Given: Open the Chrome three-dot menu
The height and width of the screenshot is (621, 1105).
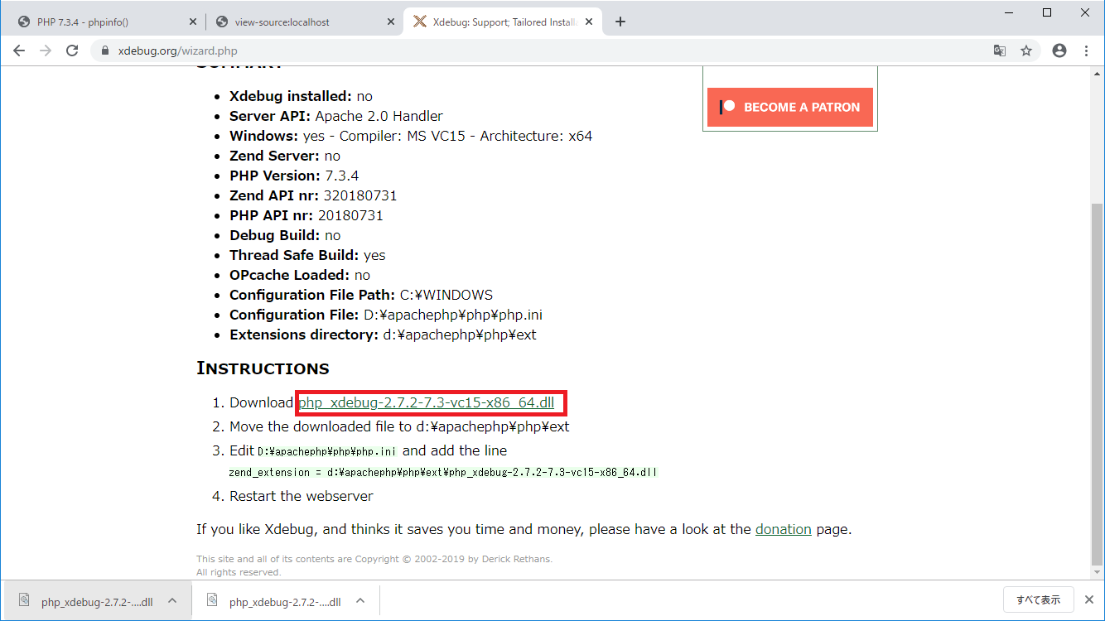Looking at the screenshot, I should pyautogui.click(x=1086, y=51).
